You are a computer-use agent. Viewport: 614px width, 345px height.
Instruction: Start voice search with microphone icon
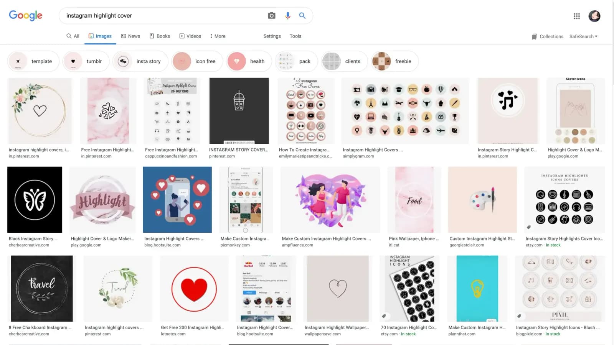pos(287,16)
